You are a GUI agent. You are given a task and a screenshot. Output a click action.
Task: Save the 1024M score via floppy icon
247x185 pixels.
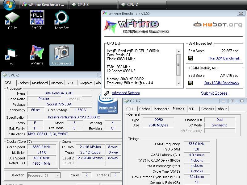190,83
